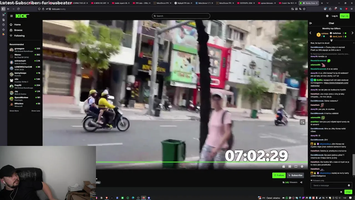This screenshot has height=200, width=355.
Task: Bookmark this page star in address bar
Action: [304, 9]
